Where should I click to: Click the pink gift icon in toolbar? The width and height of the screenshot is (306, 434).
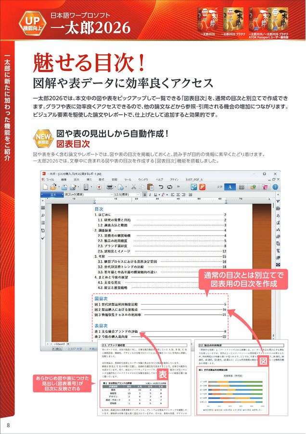[x=265, y=187]
